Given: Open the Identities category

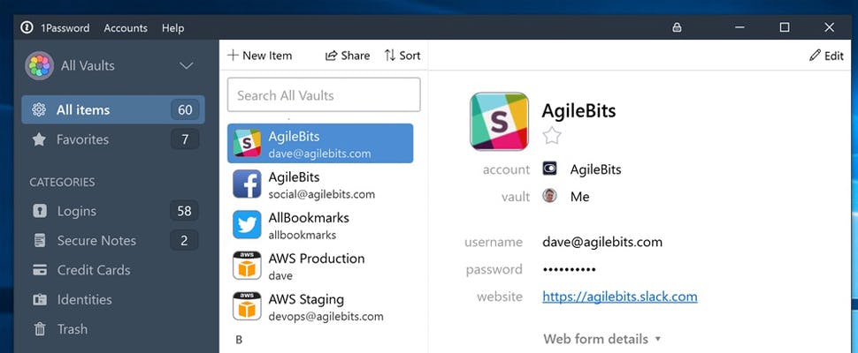Looking at the screenshot, I should [x=113, y=299].
